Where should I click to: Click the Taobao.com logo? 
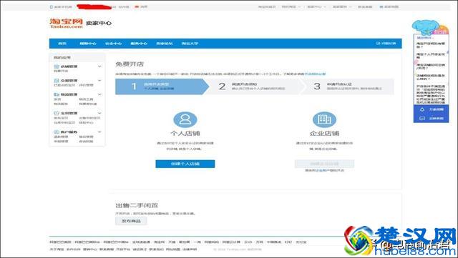pos(67,24)
